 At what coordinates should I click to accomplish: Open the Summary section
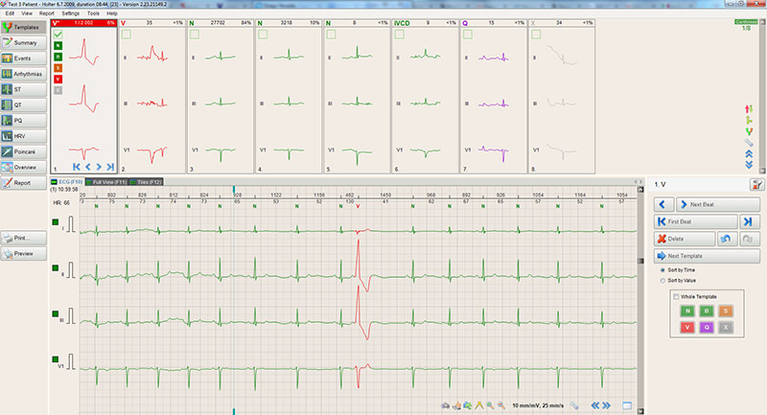click(x=23, y=42)
